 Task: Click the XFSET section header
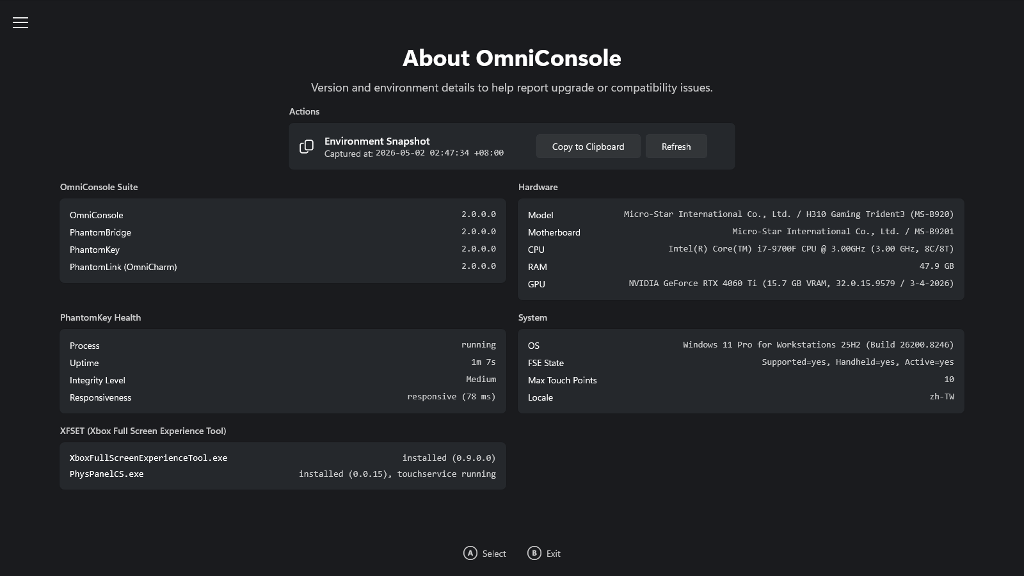click(x=143, y=431)
